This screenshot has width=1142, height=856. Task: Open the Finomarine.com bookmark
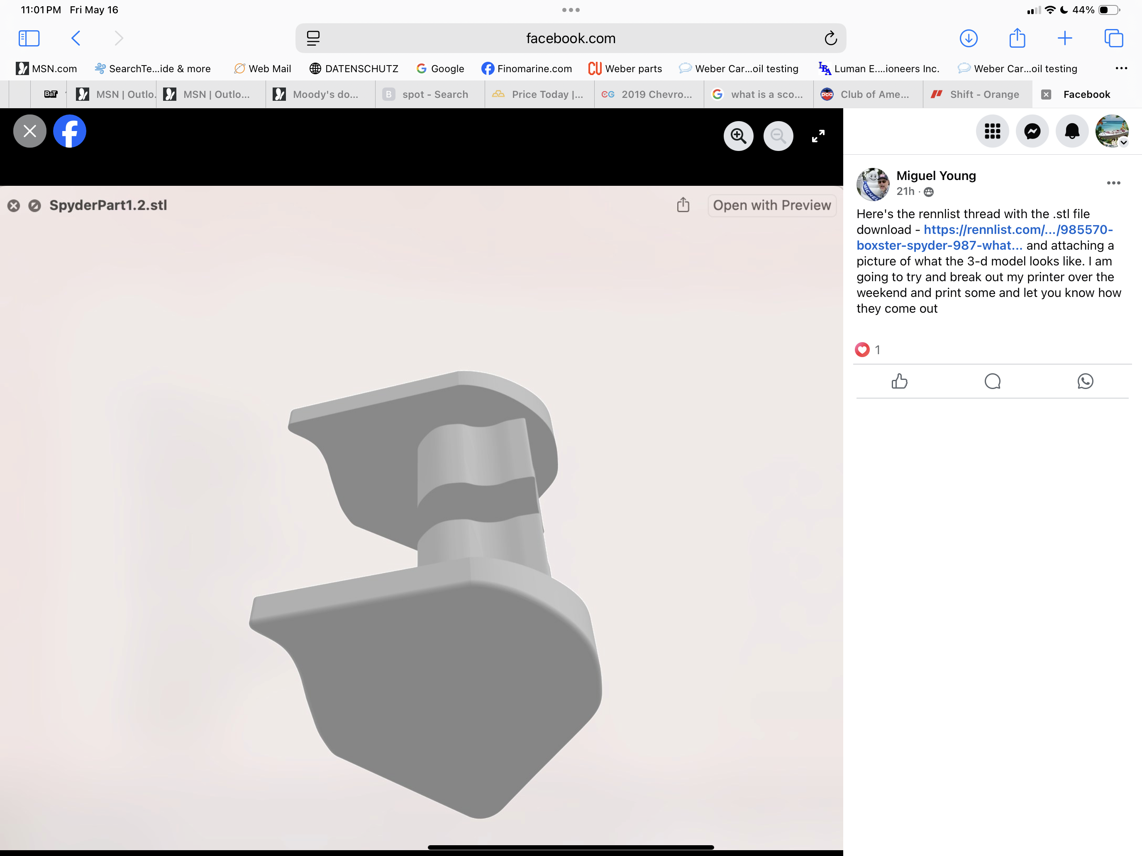pyautogui.click(x=527, y=68)
